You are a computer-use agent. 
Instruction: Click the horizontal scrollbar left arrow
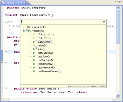(x=9, y=99)
